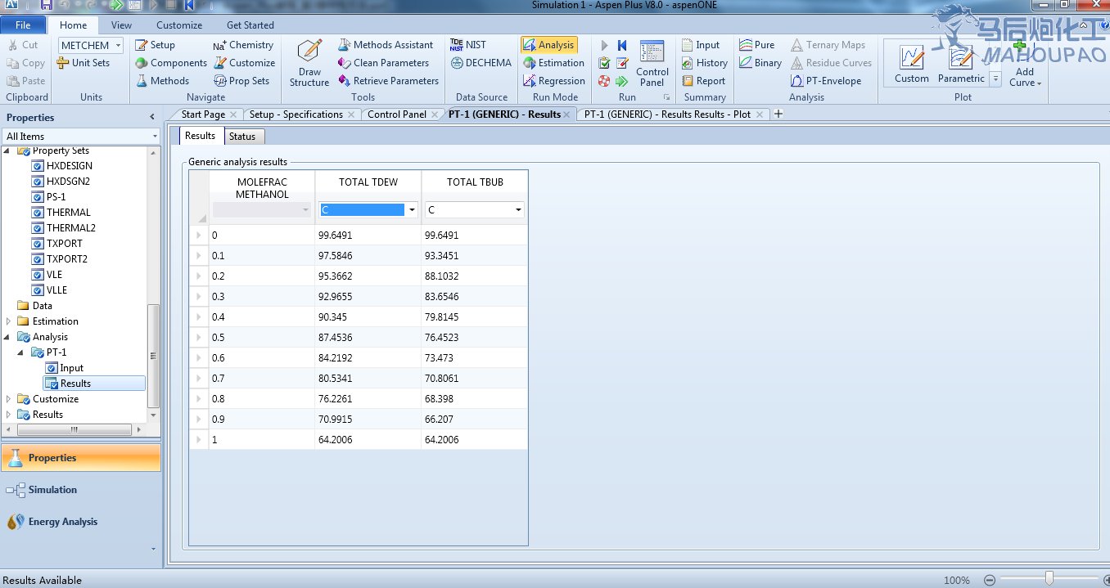The width and height of the screenshot is (1110, 588).
Task: Select Estimation run mode
Action: [x=553, y=63]
